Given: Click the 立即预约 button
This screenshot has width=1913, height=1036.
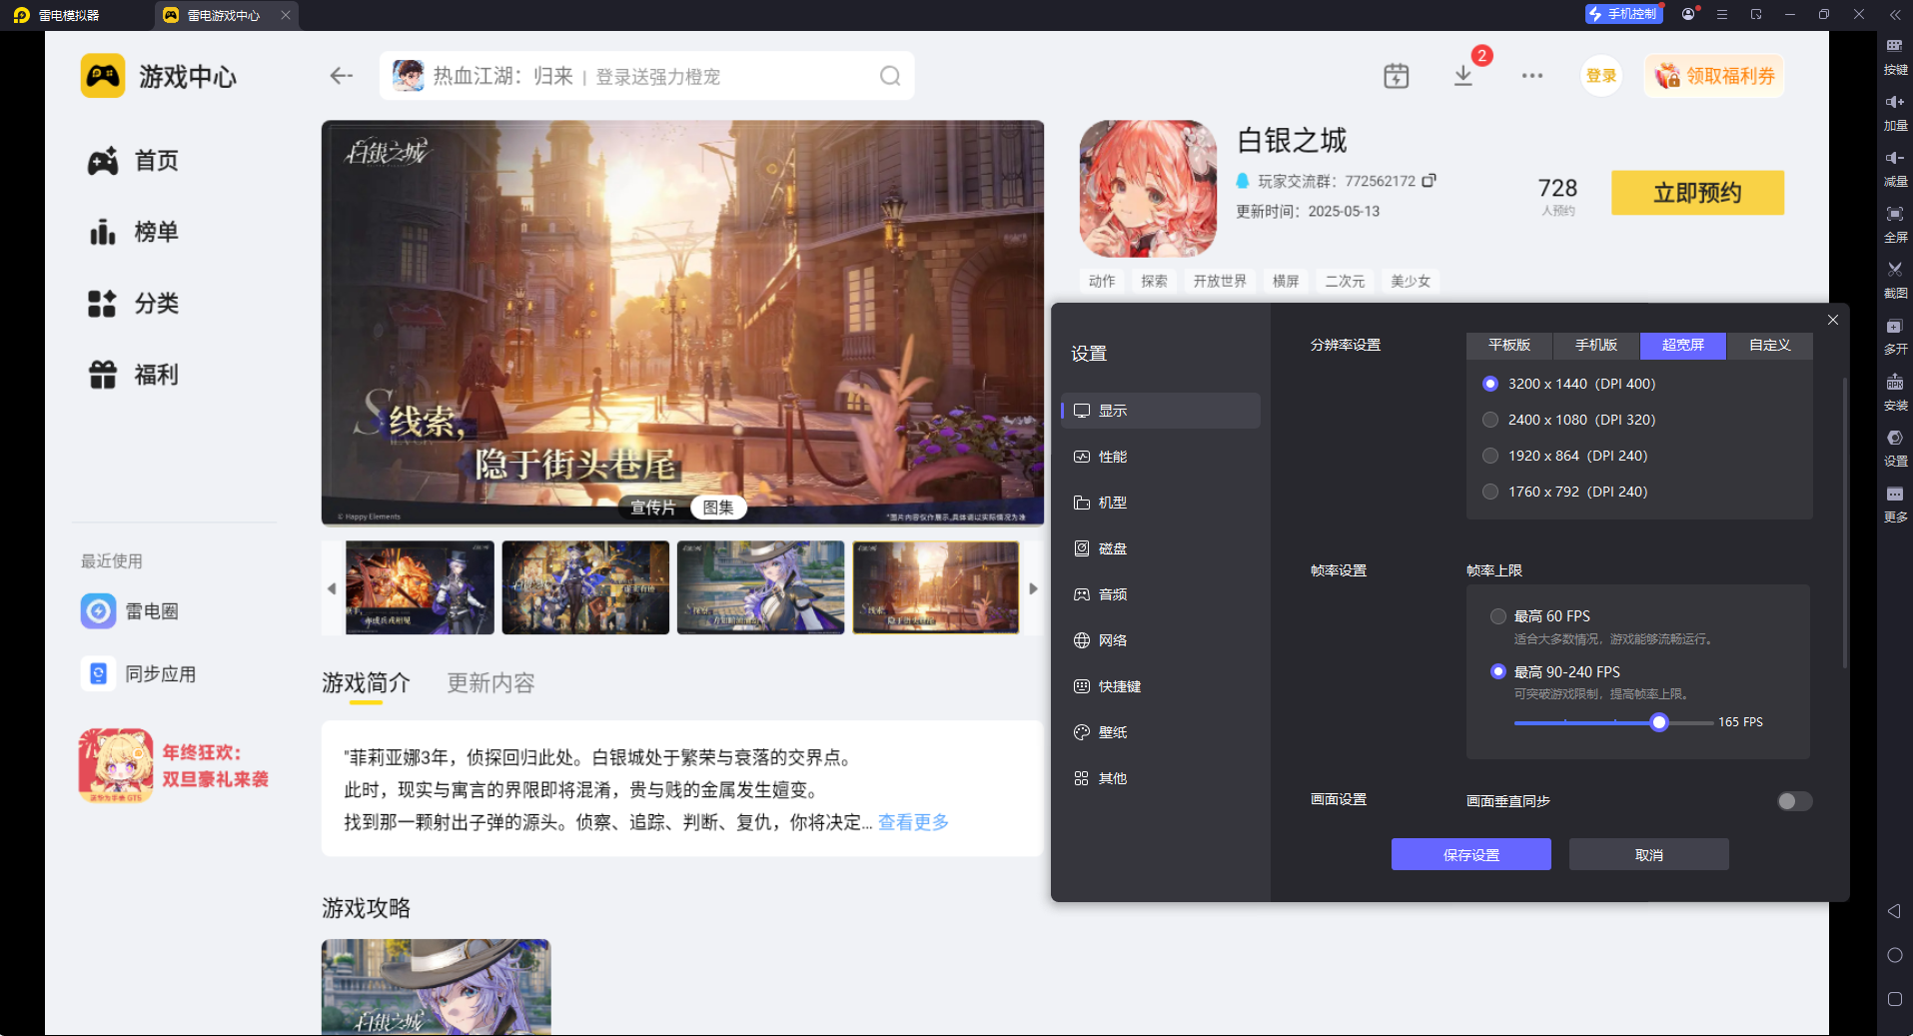Looking at the screenshot, I should coord(1697,193).
